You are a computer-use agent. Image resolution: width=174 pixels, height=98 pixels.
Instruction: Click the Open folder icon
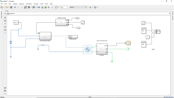pyautogui.click(x=6, y=7)
